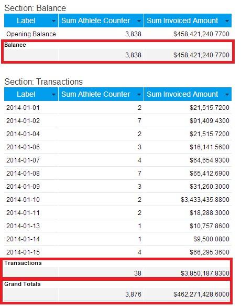Viewport: 241px width, 306px height.
Task: Open Sum Invoiced Amount dropdown in Balance section
Action: [227, 21]
